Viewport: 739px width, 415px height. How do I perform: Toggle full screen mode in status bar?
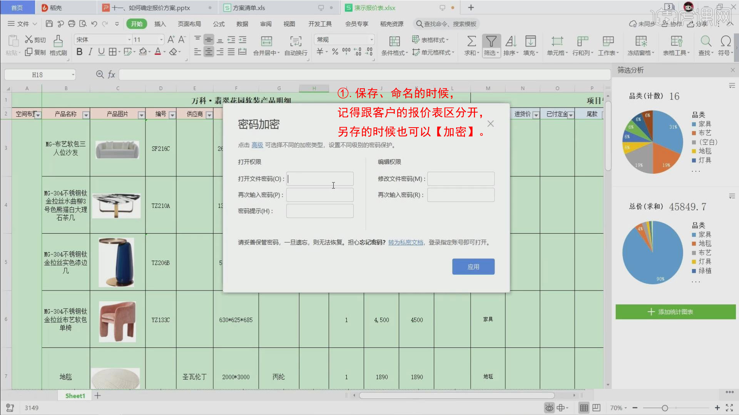coord(729,408)
